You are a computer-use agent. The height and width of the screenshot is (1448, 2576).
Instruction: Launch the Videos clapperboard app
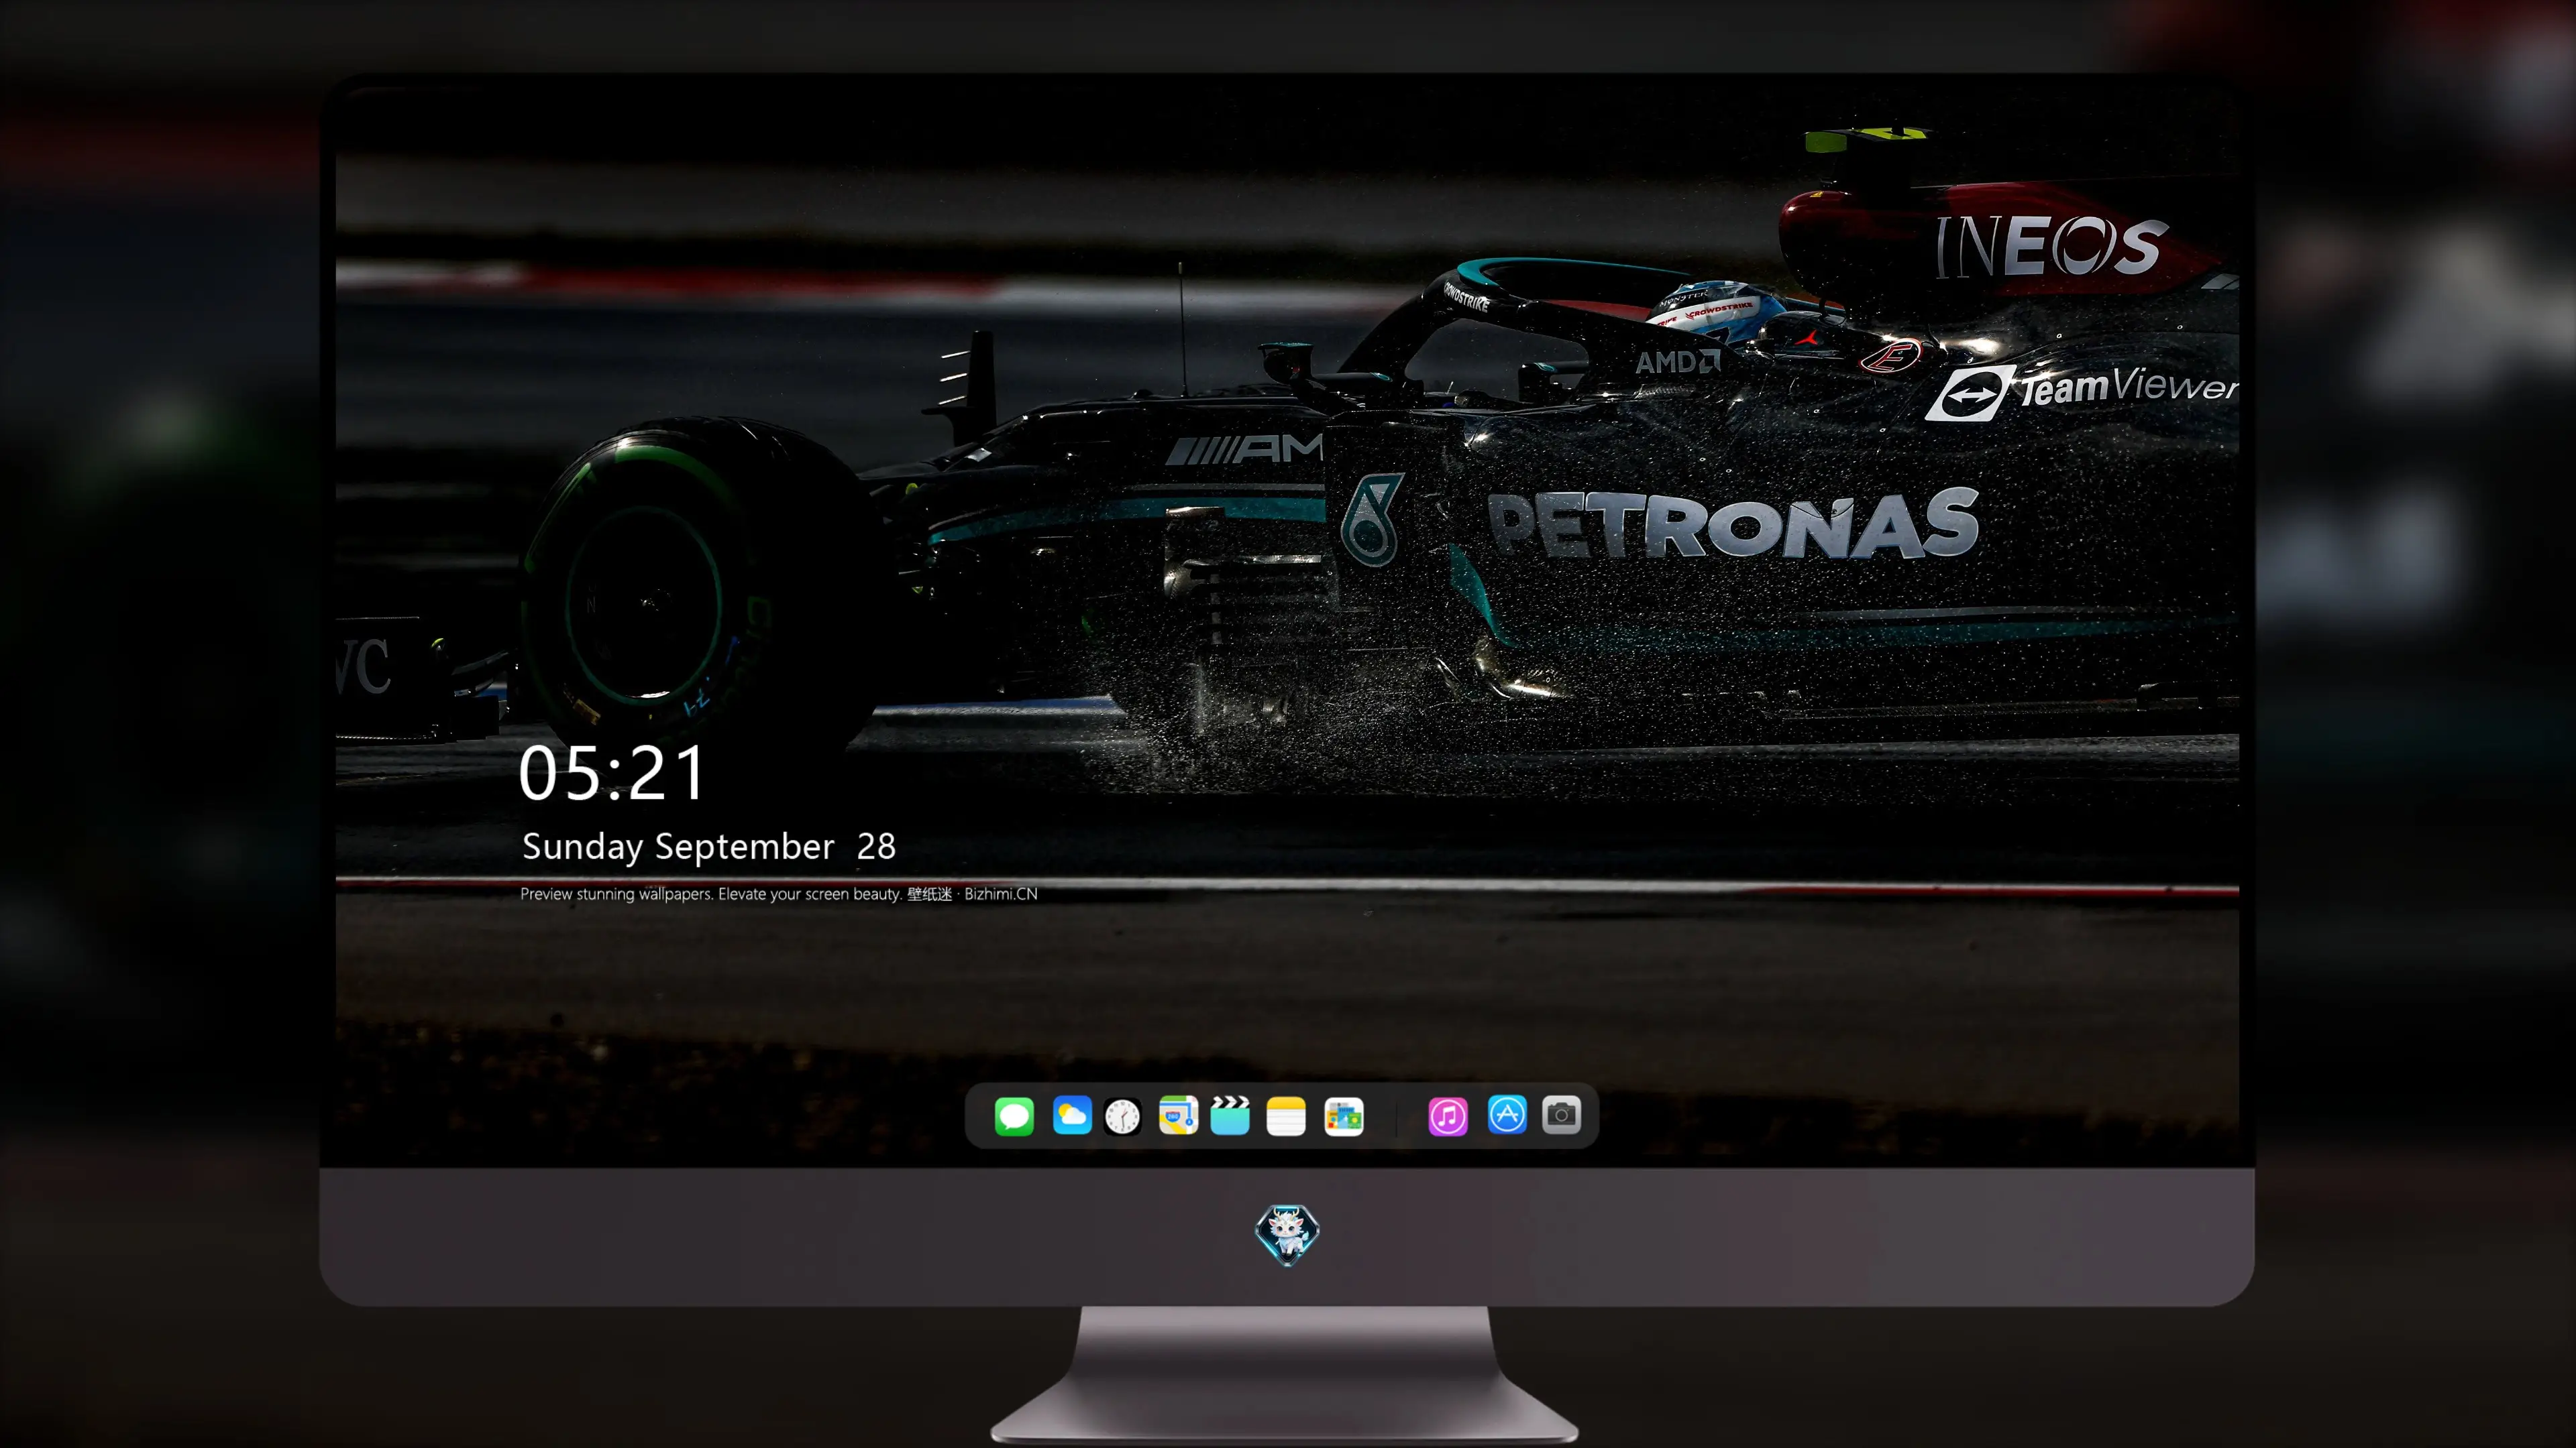[1230, 1115]
